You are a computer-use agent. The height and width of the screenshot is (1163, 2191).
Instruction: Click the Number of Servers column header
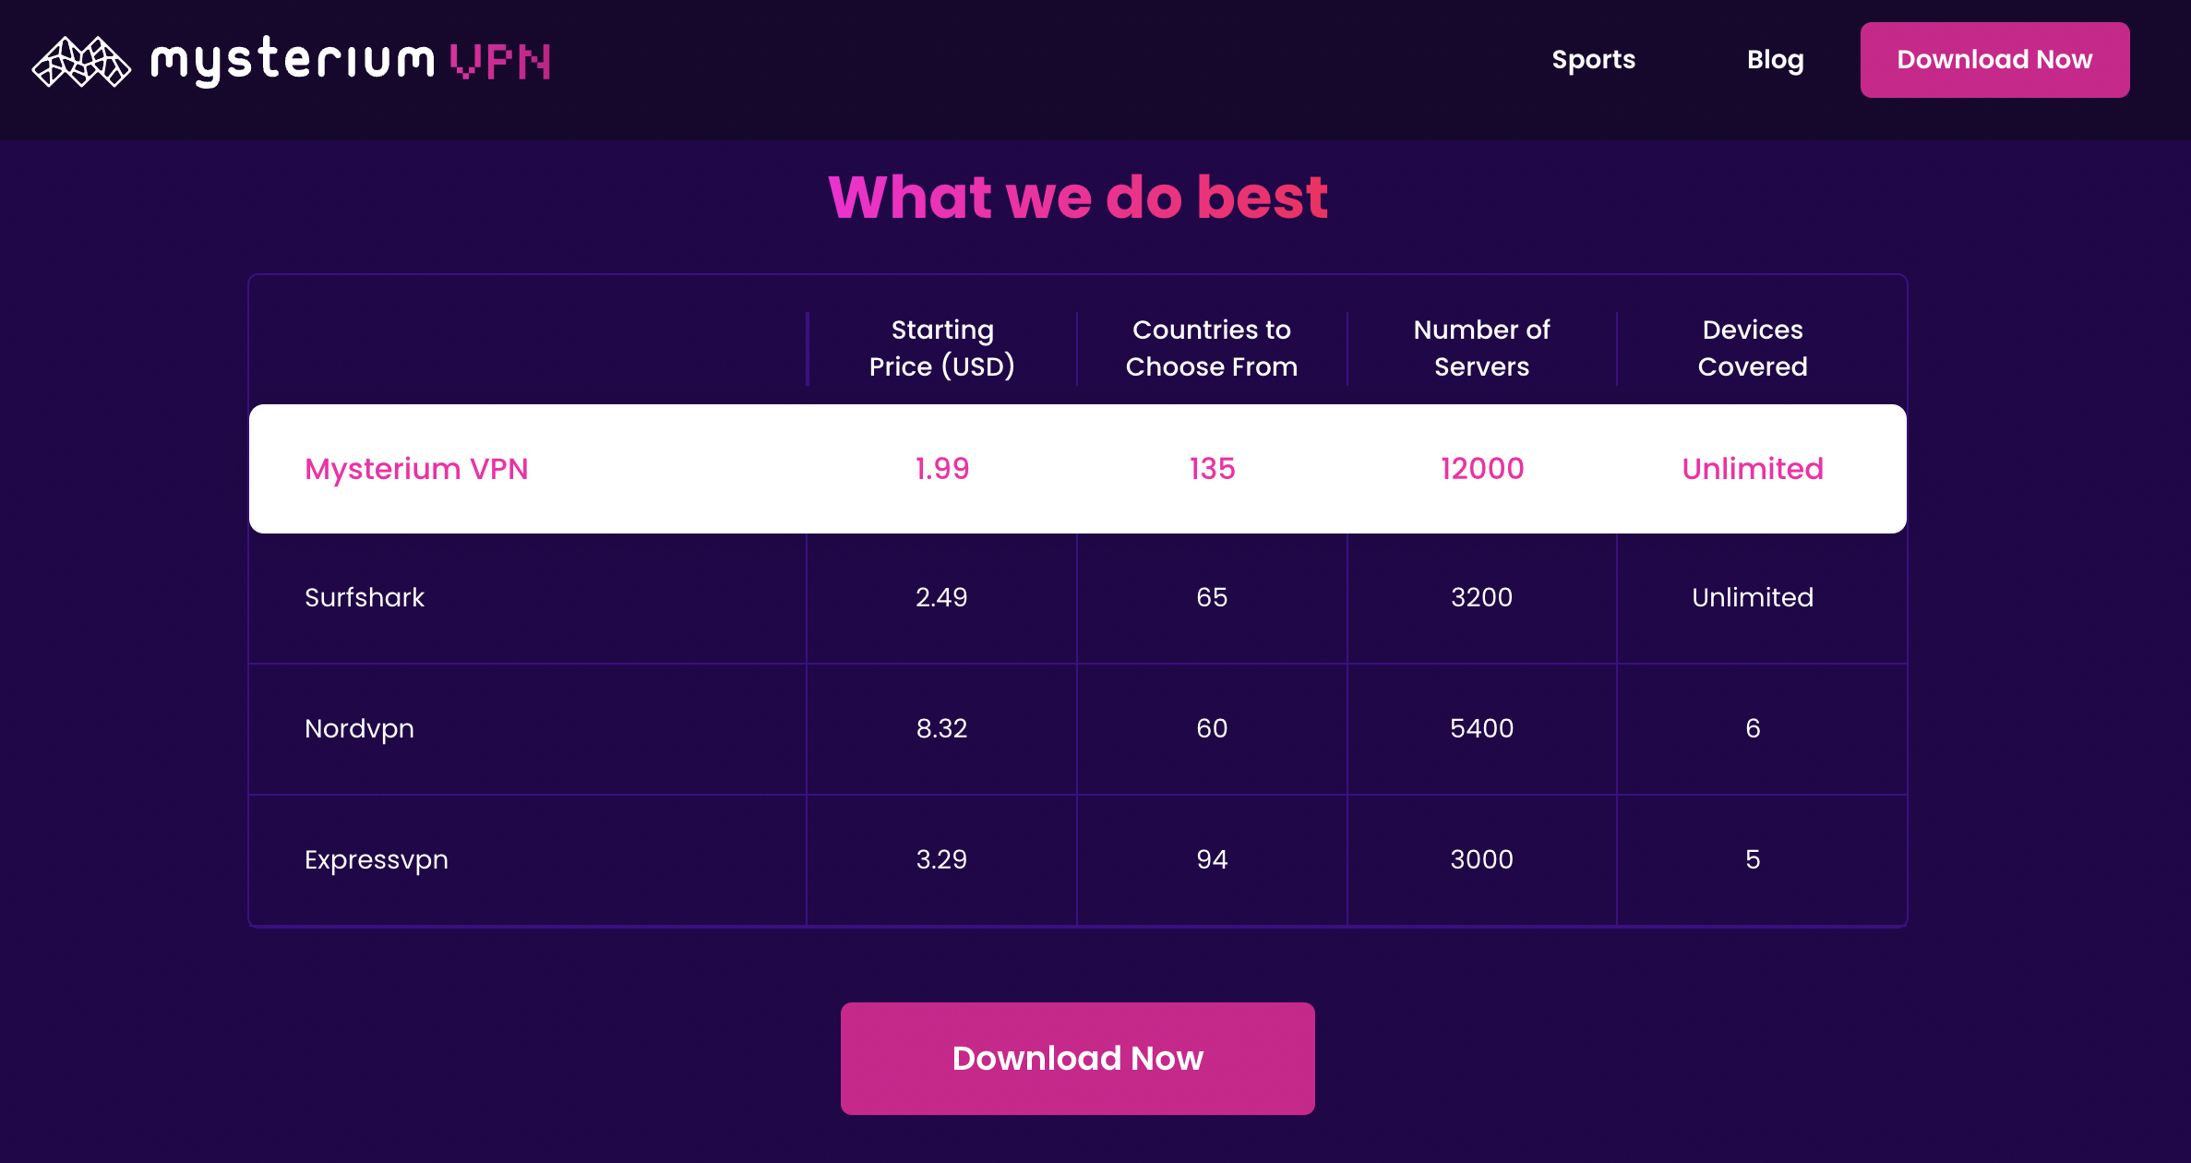coord(1481,349)
